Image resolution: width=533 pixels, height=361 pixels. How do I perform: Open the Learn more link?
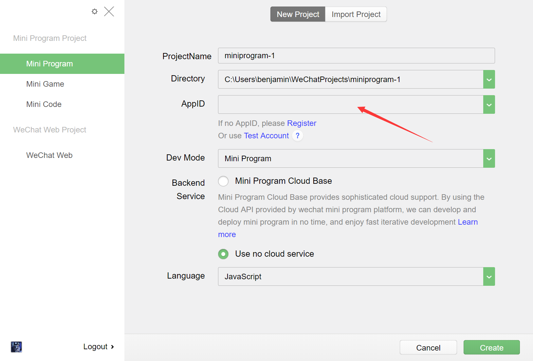(x=468, y=222)
